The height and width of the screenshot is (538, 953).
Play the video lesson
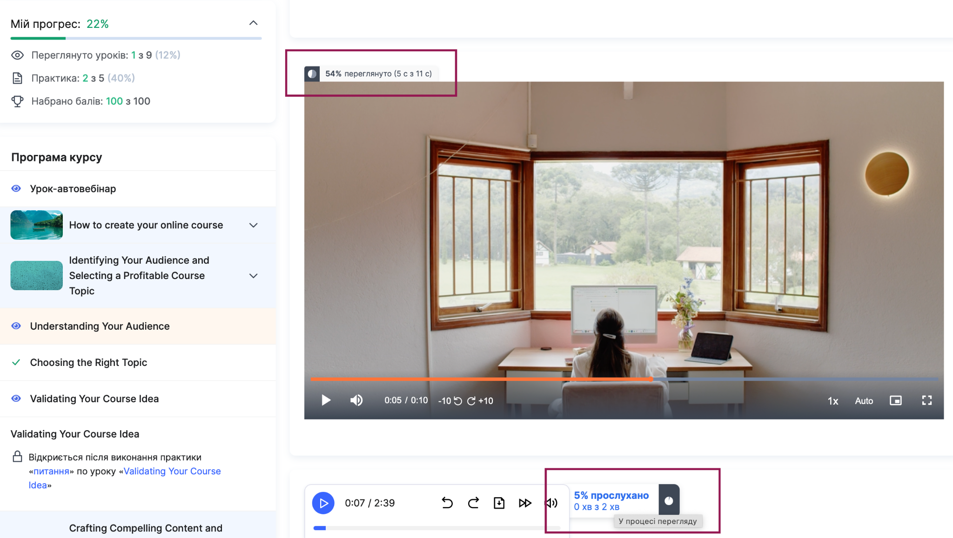(x=326, y=400)
